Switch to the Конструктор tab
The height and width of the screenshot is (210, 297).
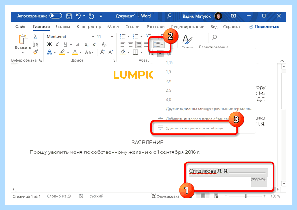[x=89, y=27]
